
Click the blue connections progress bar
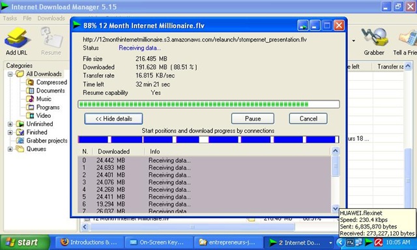pos(208,139)
